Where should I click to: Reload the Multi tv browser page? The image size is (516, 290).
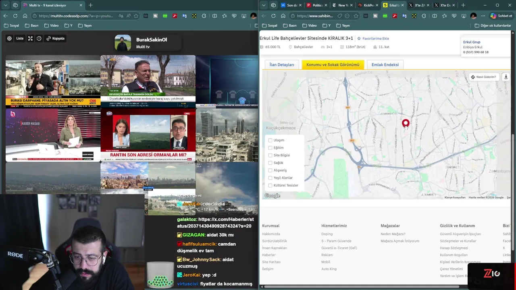(x=15, y=16)
